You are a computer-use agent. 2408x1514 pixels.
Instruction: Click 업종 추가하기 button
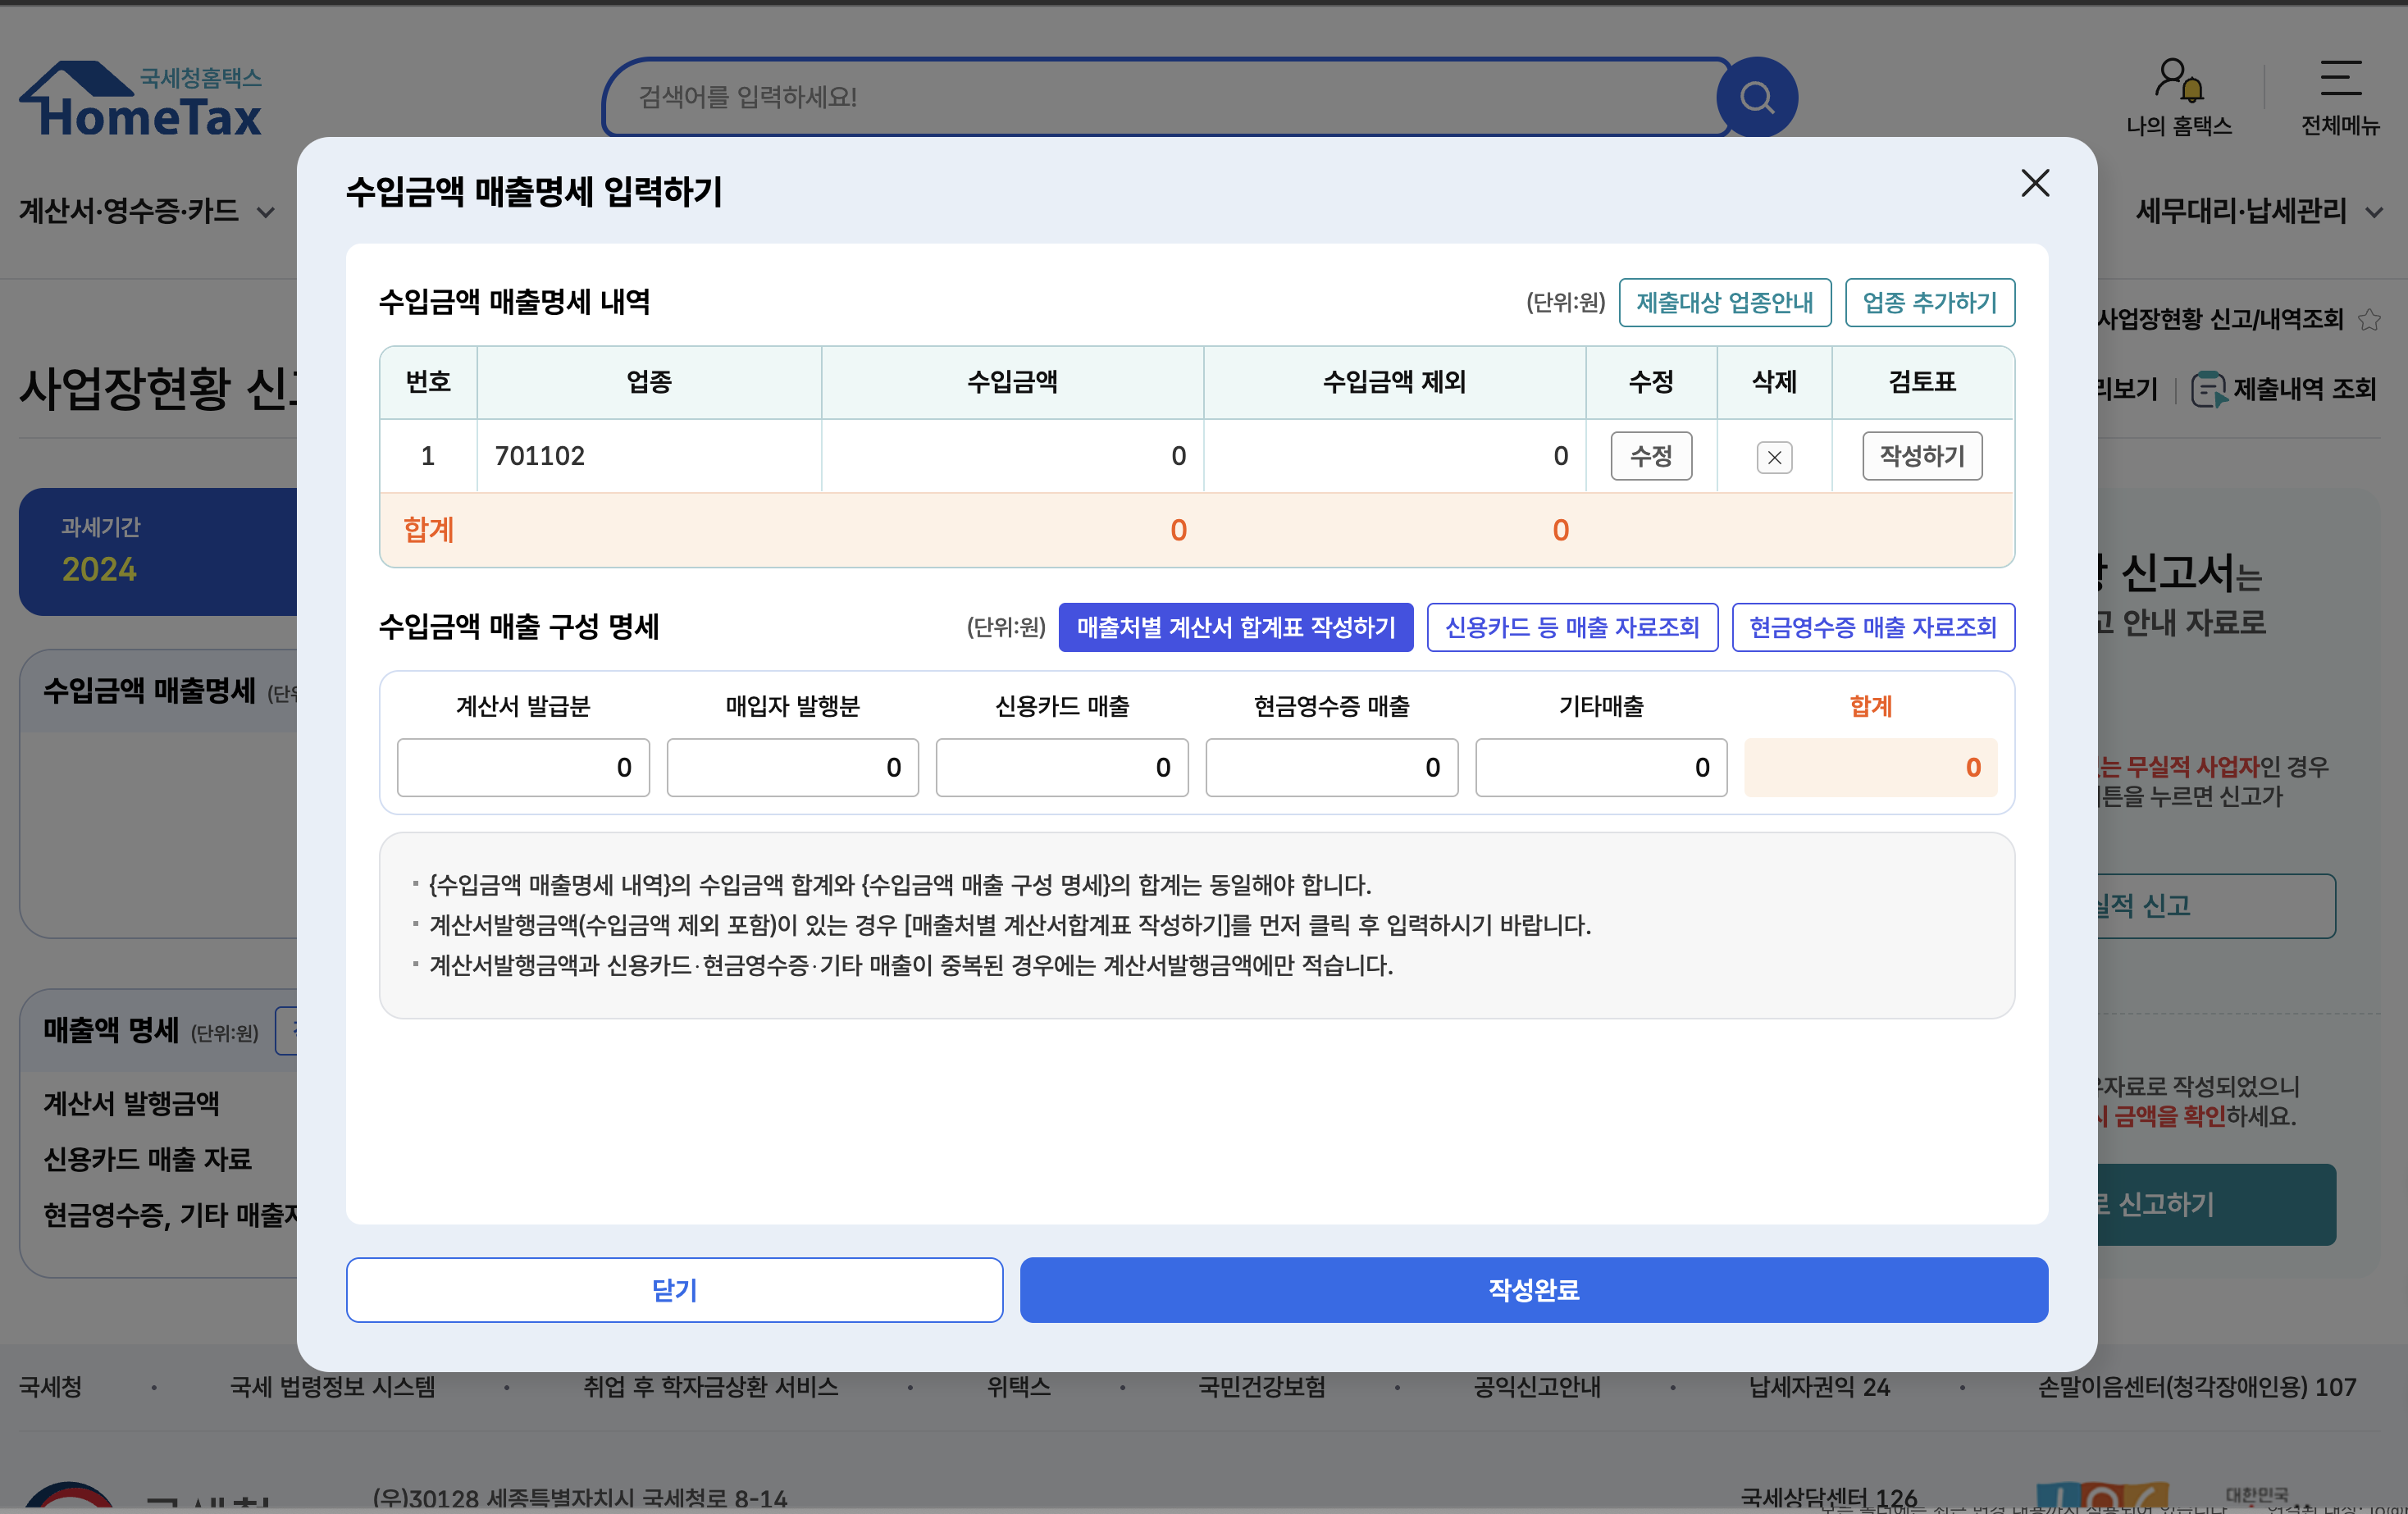pos(1929,302)
